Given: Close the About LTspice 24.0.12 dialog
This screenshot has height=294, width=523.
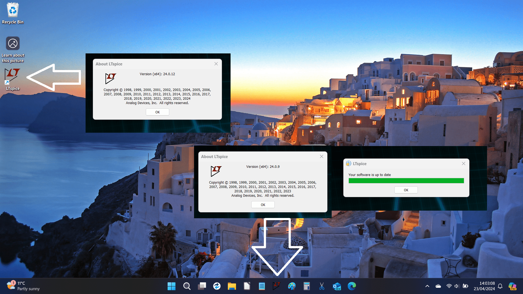Looking at the screenshot, I should 216,64.
